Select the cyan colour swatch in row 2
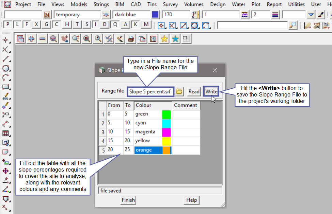332x214 pixels. point(166,123)
